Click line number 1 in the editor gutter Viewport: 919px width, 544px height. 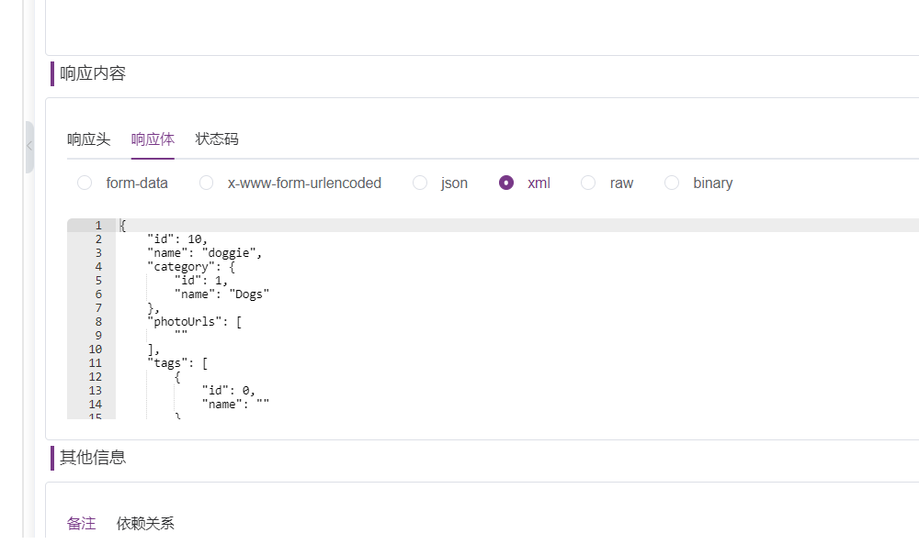(x=98, y=225)
